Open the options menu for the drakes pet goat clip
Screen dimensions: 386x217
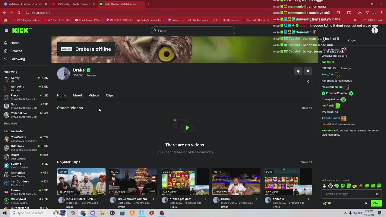tap(205, 199)
